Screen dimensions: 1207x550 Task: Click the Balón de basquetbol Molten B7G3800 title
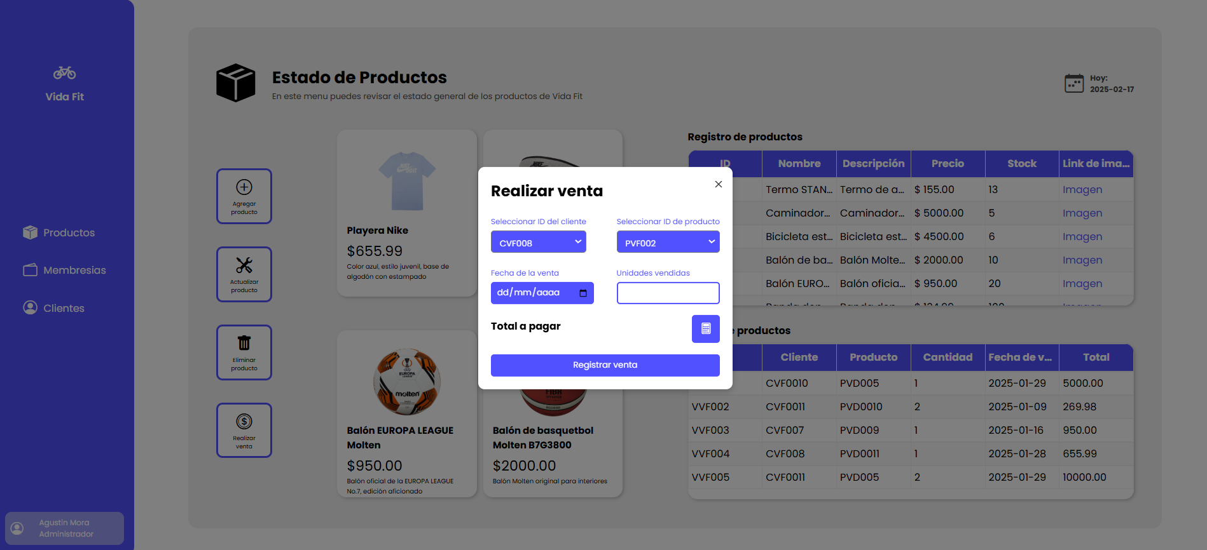[x=543, y=438]
